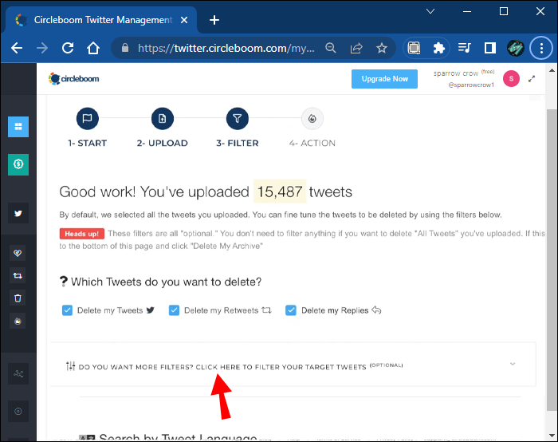Click the sparrow crow account name
Screen dimensions: 558x442
[x=456, y=73]
